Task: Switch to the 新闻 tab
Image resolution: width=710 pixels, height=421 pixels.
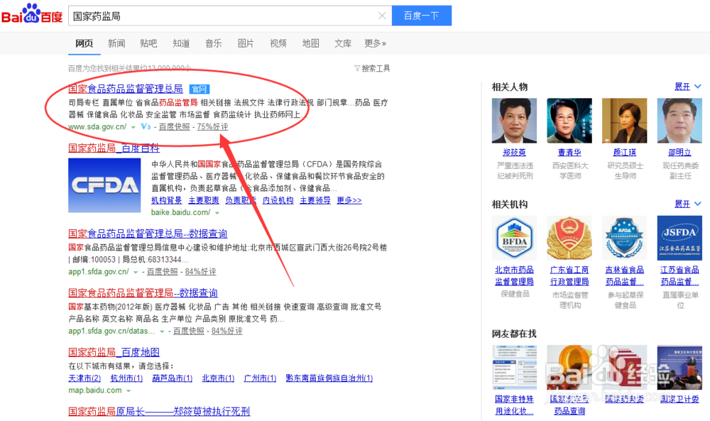Action: 116,43
